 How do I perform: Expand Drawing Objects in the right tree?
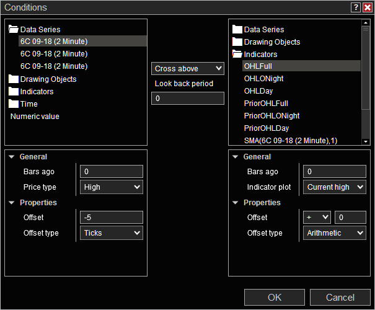tap(272, 42)
